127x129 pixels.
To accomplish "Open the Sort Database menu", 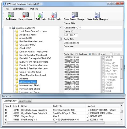I will pos(20,9).
